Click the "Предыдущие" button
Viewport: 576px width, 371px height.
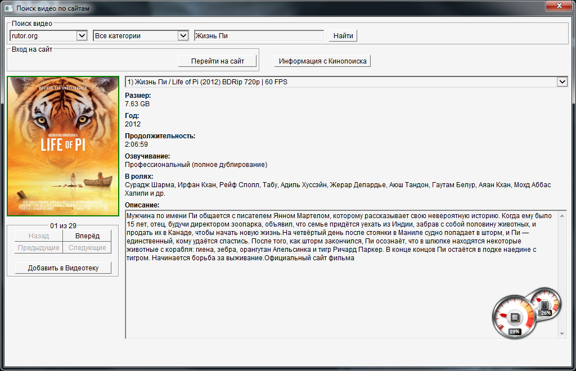(39, 248)
